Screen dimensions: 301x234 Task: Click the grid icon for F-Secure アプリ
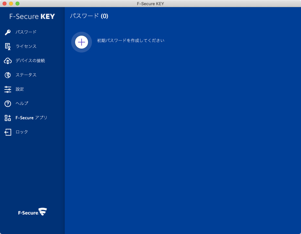click(8, 118)
